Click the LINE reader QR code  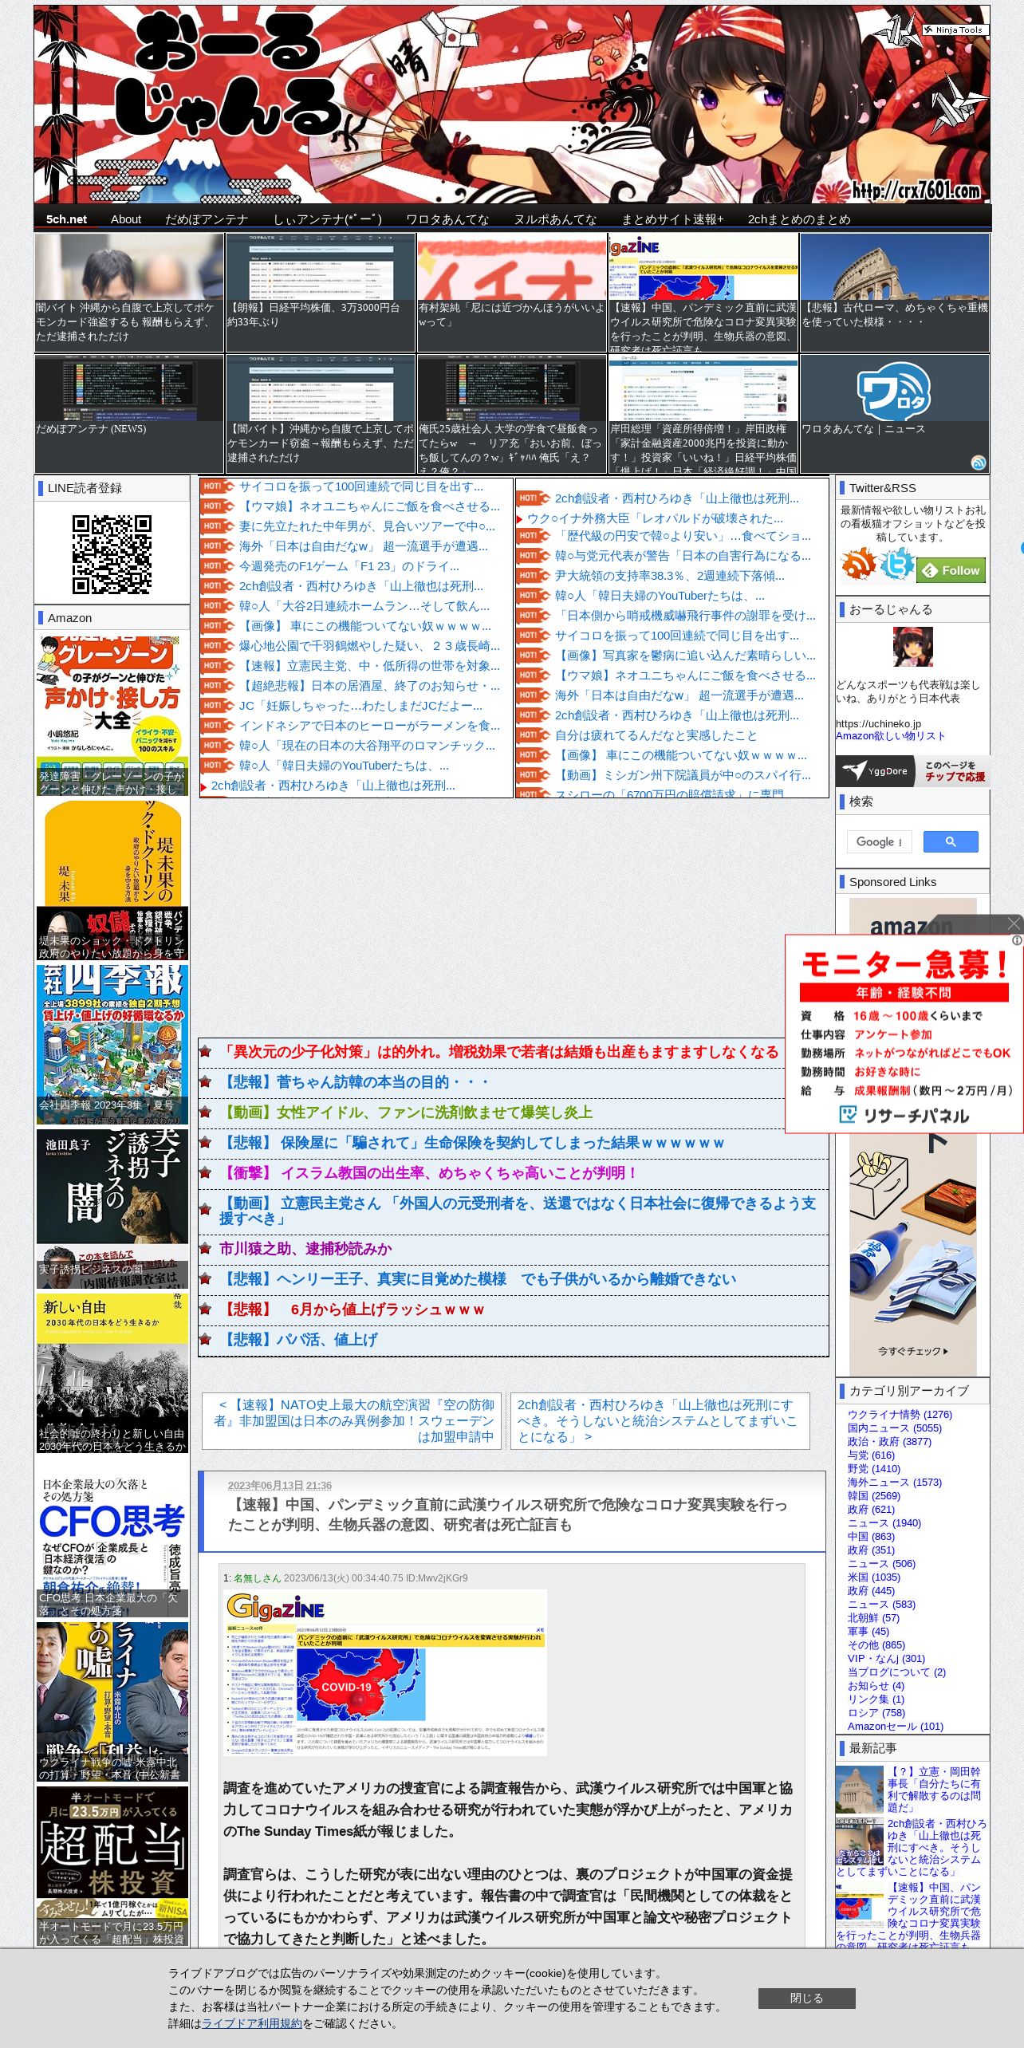pyautogui.click(x=112, y=554)
